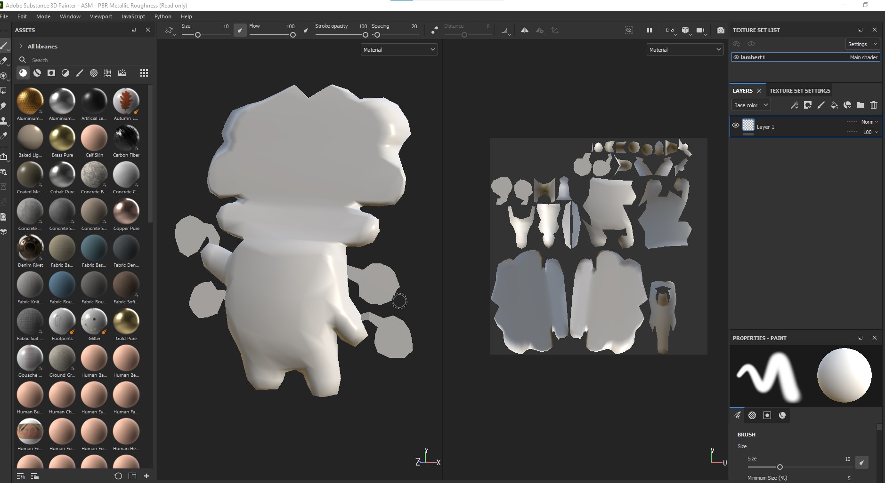885x483 pixels.
Task: Select the Copper Pure material thumbnail
Action: tap(126, 212)
